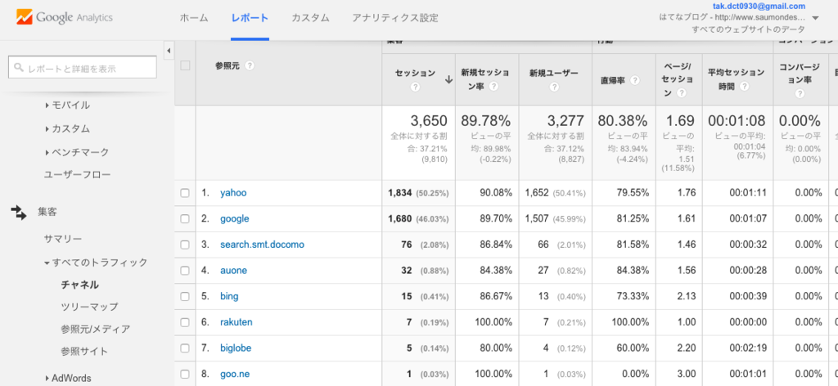Viewport: 838px width, 386px height.
Task: Open the google source link
Action: pyautogui.click(x=235, y=219)
